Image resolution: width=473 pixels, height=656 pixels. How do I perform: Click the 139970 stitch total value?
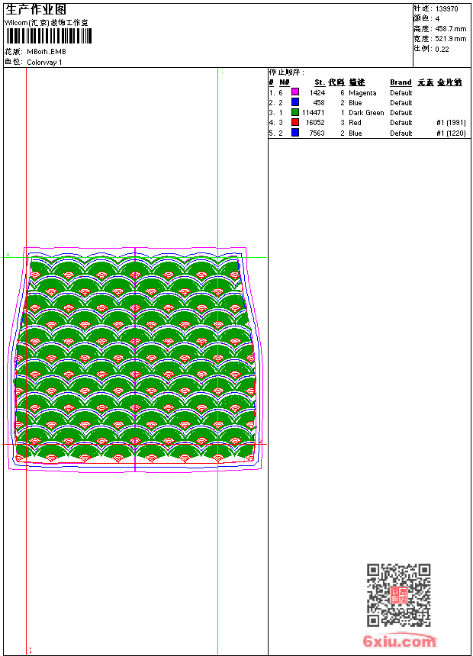tap(446, 9)
